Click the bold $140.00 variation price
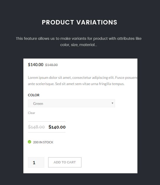The width and height of the screenshot is (160, 185). 57,127
